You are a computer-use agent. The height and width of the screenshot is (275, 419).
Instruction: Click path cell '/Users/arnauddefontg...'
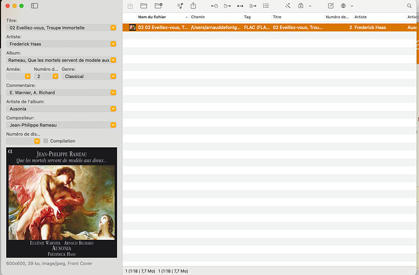216,27
